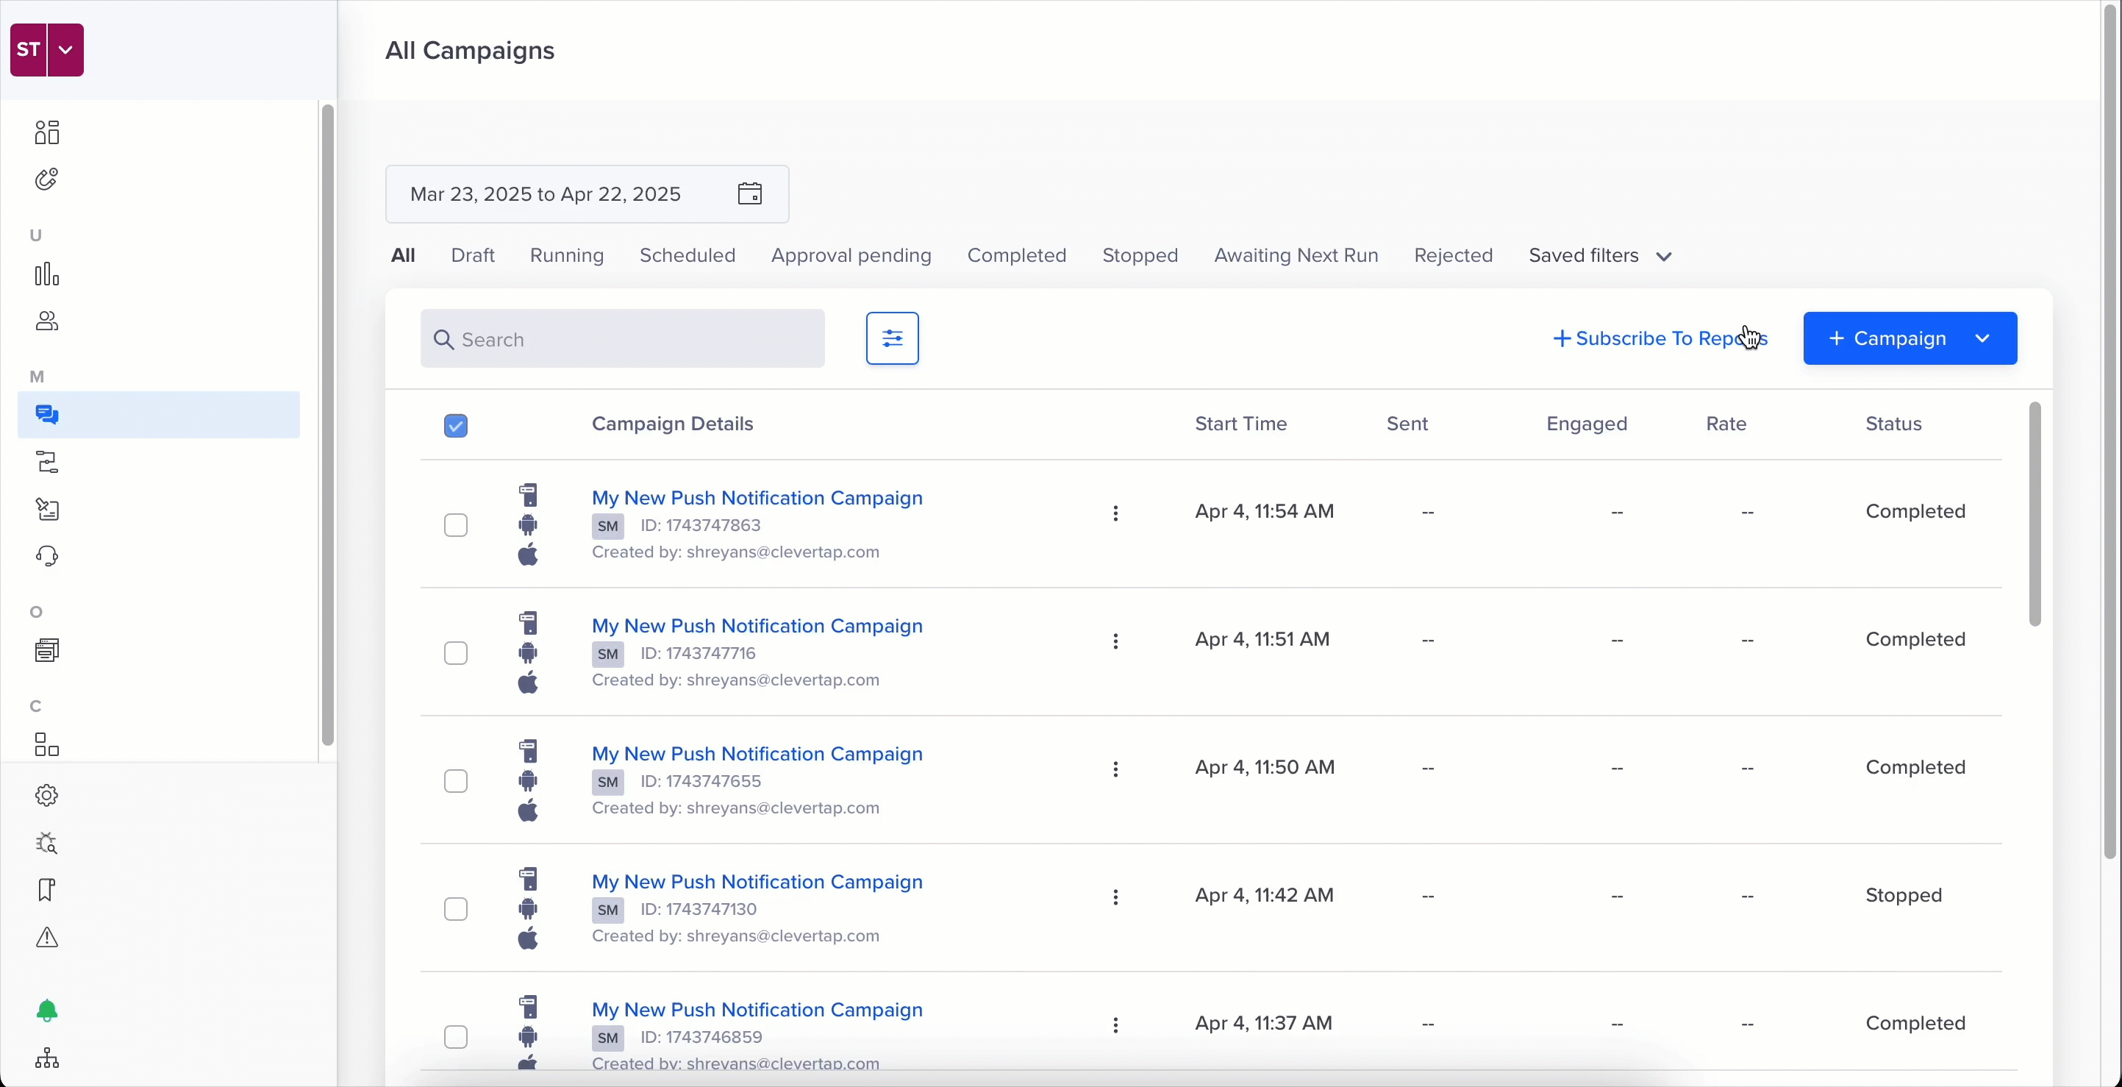The image size is (2122, 1087).
Task: Open campaign link started Apr 4, 11:54 AM
Action: (757, 498)
